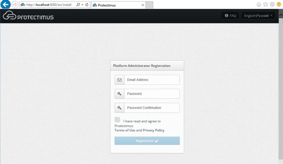The width and height of the screenshot is (283, 164).
Task: Select the Protectimus browser tab
Action: click(x=118, y=5)
